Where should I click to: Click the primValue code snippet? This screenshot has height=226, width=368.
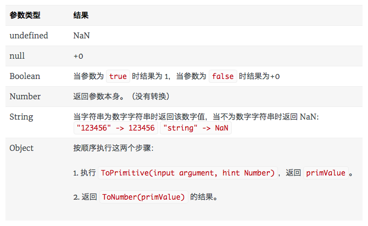click(x=326, y=173)
